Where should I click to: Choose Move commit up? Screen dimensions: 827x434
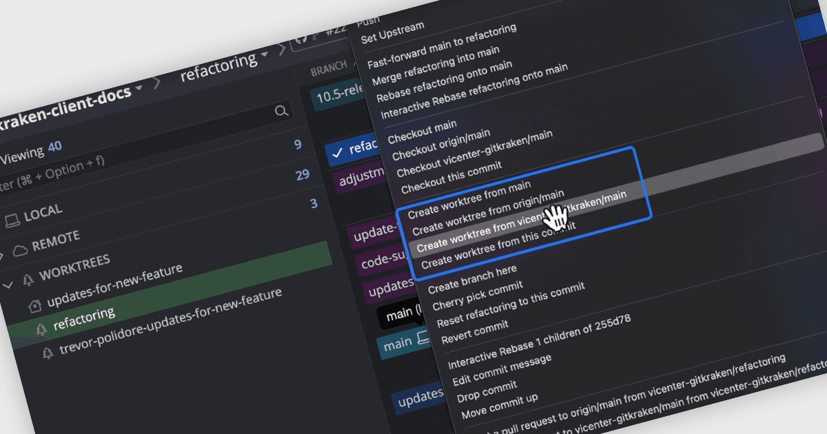click(x=499, y=406)
